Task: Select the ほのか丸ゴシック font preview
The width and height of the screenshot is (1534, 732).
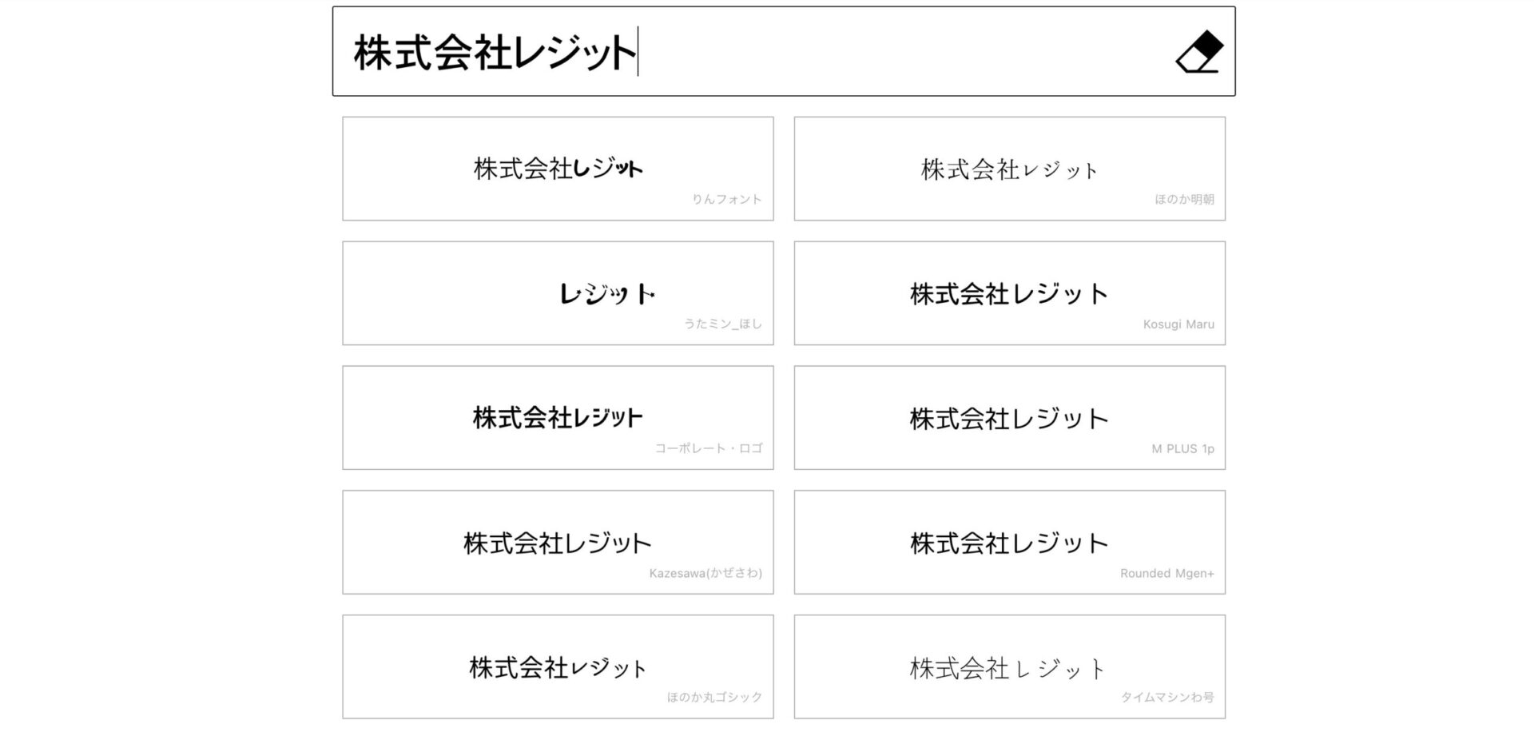Action: pyautogui.click(x=558, y=666)
